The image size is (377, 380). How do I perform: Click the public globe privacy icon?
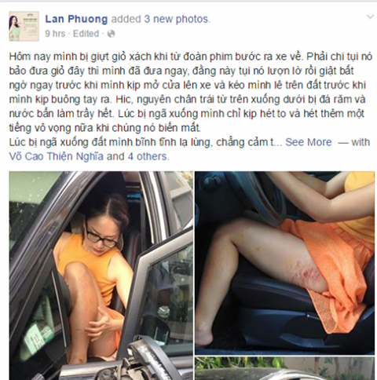pos(112,34)
